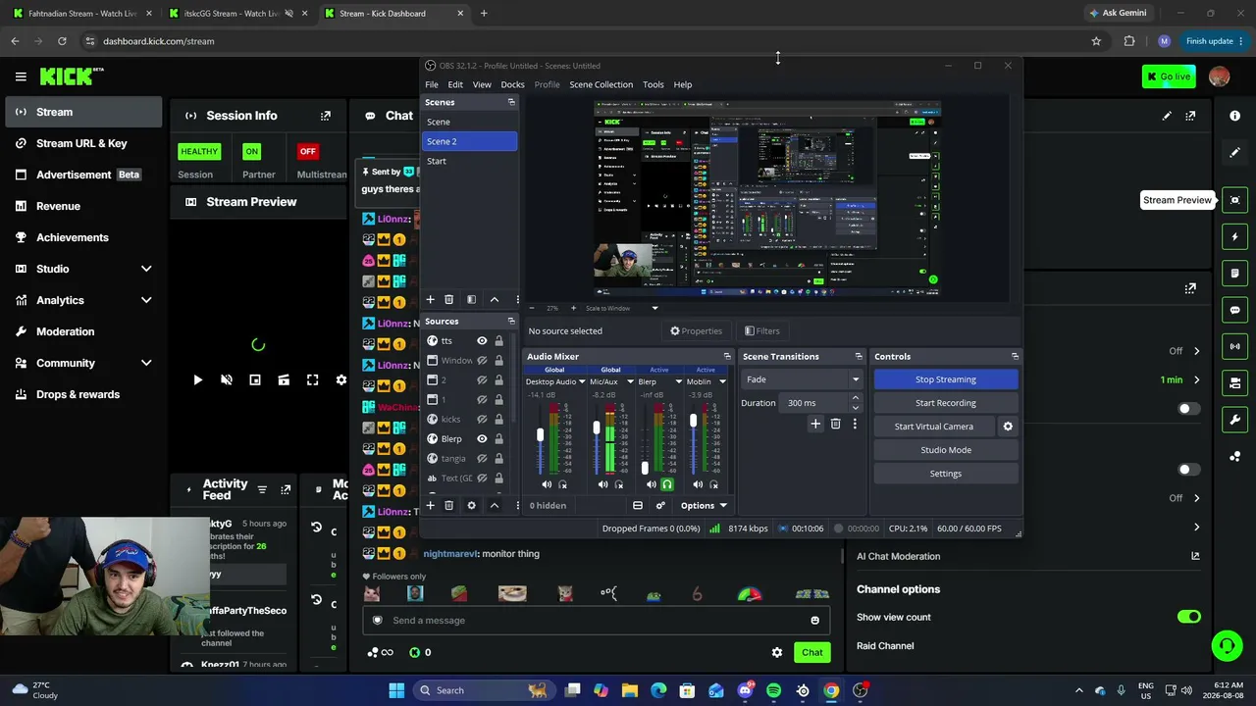Open the OBS Tools menu

click(x=654, y=84)
